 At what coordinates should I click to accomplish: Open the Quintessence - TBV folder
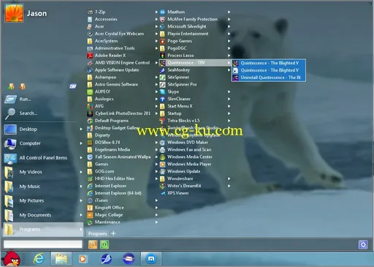[195, 63]
